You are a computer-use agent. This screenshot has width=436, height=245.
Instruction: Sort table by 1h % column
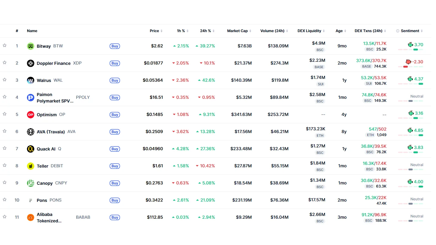[183, 31]
